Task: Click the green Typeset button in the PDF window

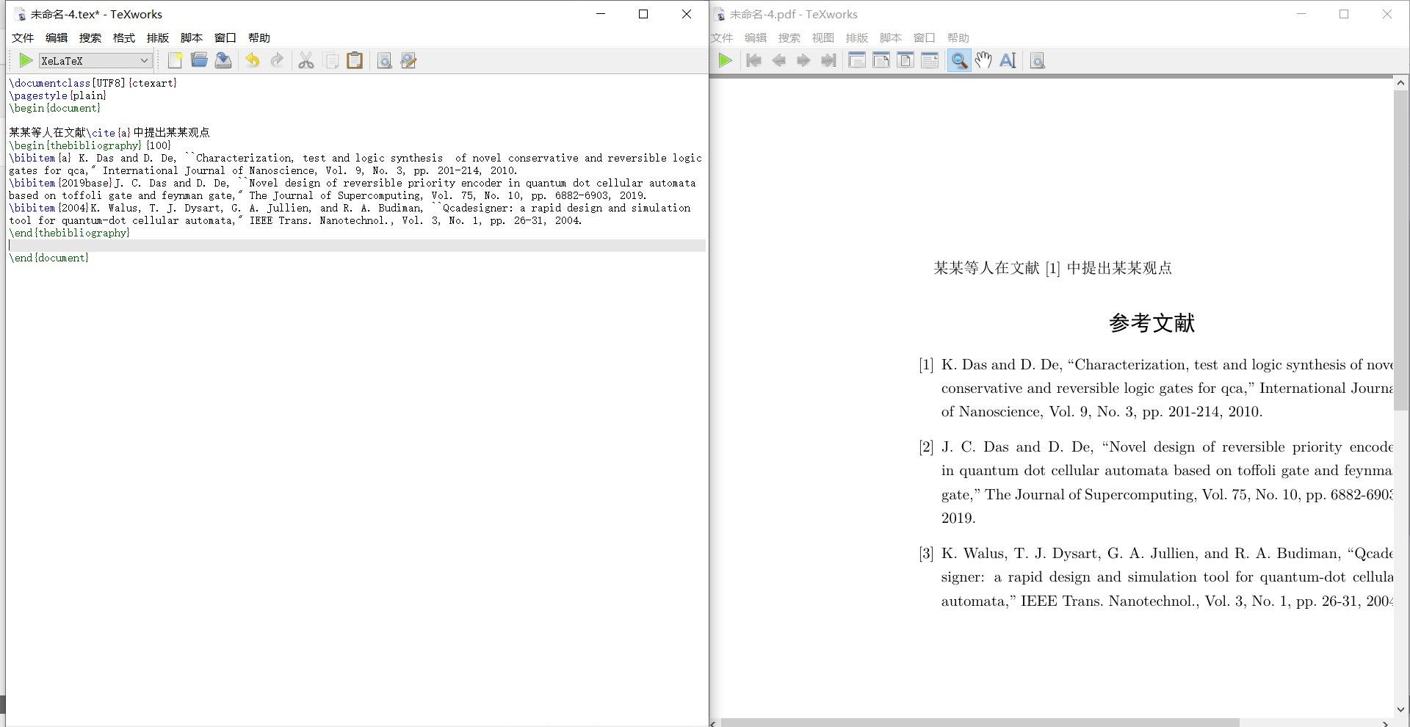Action: pyautogui.click(x=725, y=61)
